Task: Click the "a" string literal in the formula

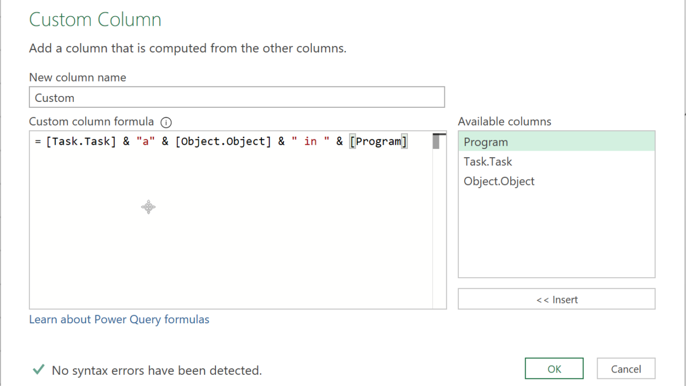Action: point(142,142)
